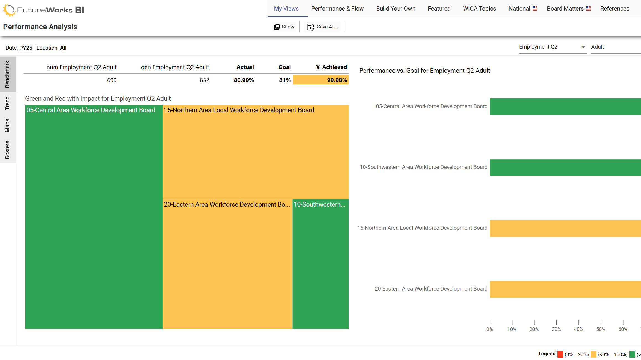Click the 'Performance vs. Goal' chart title
Image resolution: width=641 pixels, height=360 pixels.
[424, 71]
